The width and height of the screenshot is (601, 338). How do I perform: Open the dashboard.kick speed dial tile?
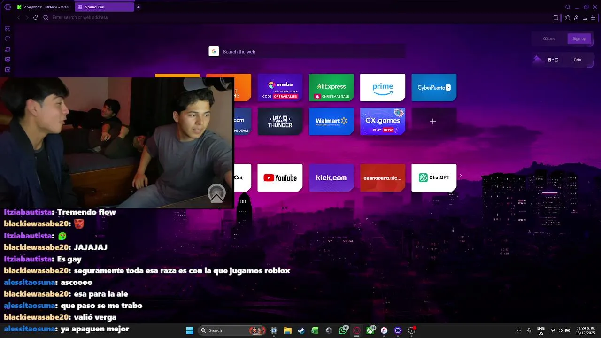click(382, 177)
